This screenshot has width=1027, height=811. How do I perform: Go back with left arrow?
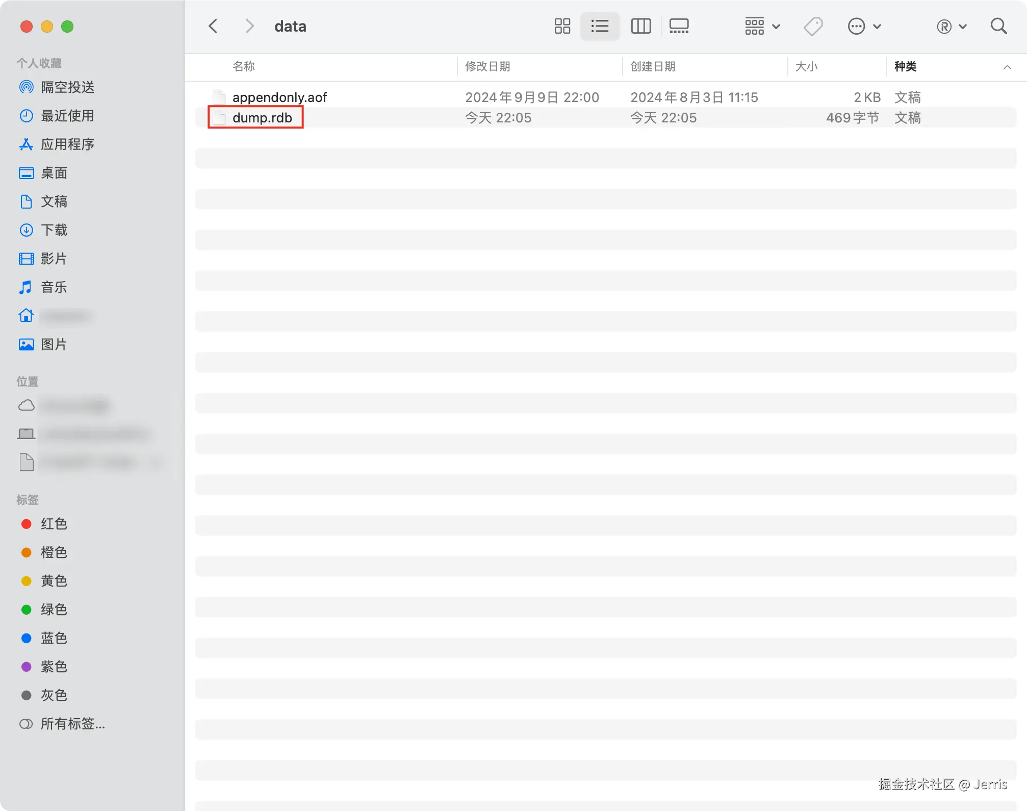[x=213, y=26]
